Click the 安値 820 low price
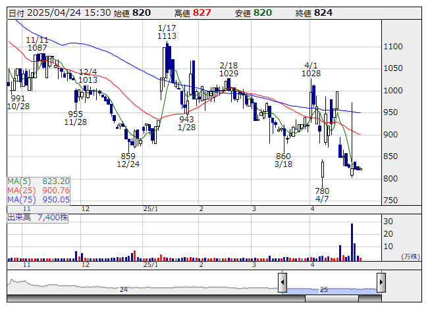 pos(254,13)
